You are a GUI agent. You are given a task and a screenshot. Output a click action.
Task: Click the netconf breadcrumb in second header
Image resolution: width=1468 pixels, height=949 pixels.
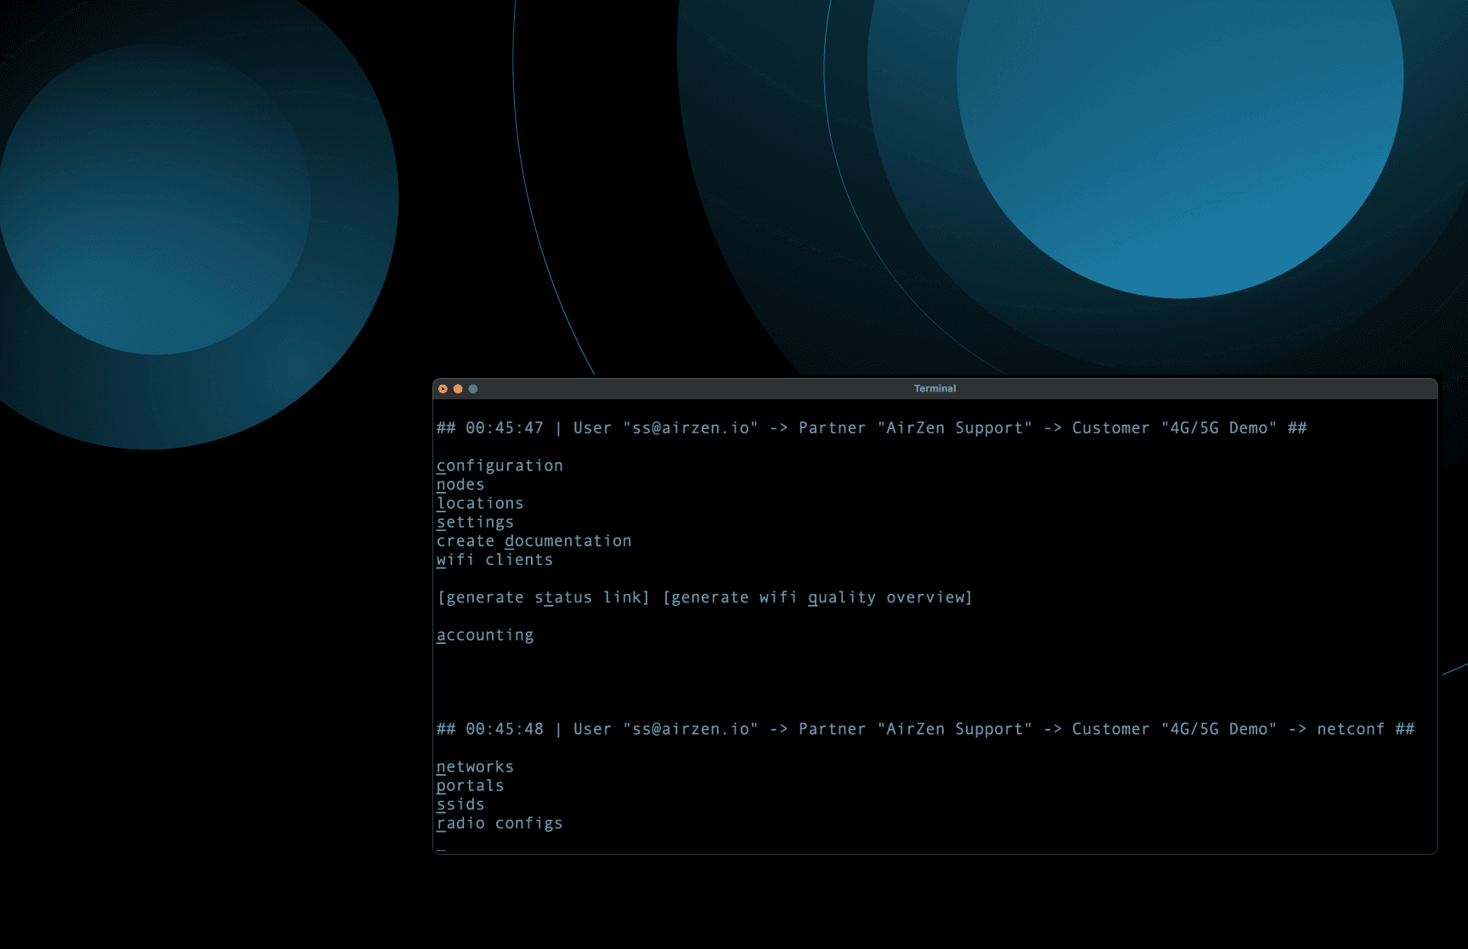click(x=1349, y=728)
